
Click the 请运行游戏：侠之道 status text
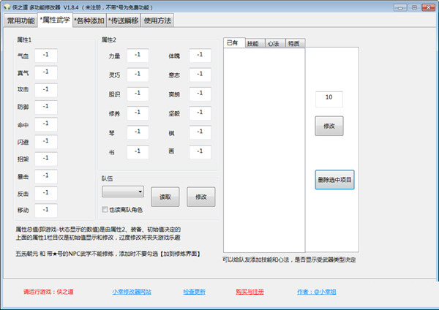pos(48,292)
